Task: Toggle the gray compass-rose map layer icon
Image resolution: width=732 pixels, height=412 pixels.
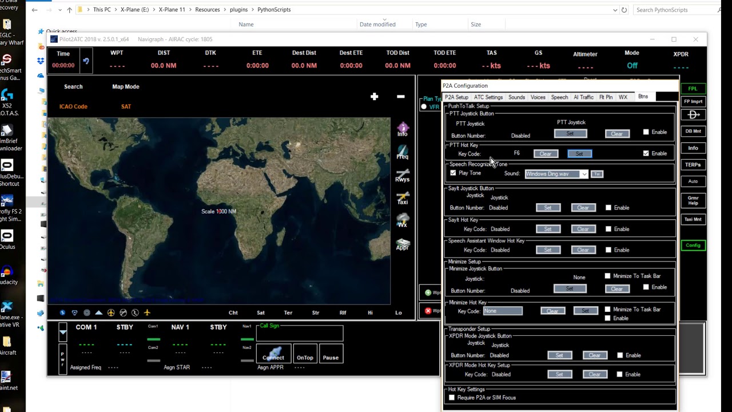Action: [x=87, y=312]
